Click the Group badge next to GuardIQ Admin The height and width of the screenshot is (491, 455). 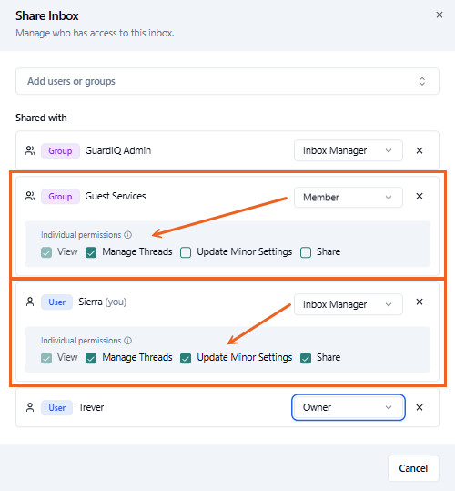60,151
